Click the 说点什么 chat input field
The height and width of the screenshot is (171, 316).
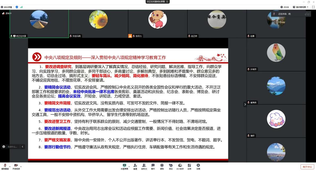[x=12, y=147]
